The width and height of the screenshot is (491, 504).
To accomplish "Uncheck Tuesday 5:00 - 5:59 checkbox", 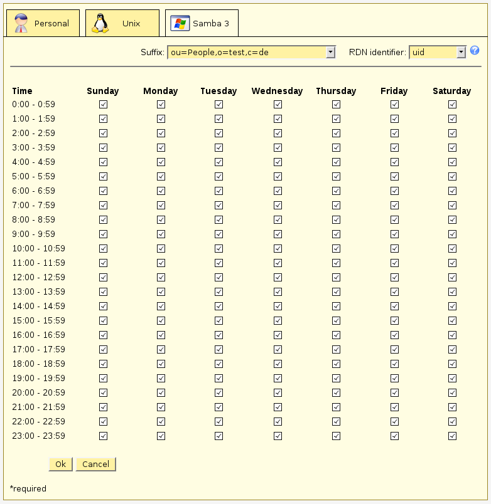I will pyautogui.click(x=219, y=177).
